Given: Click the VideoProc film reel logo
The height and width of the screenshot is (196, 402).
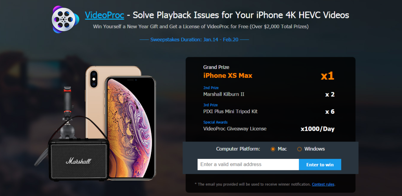Looking at the screenshot, I should coord(66,20).
